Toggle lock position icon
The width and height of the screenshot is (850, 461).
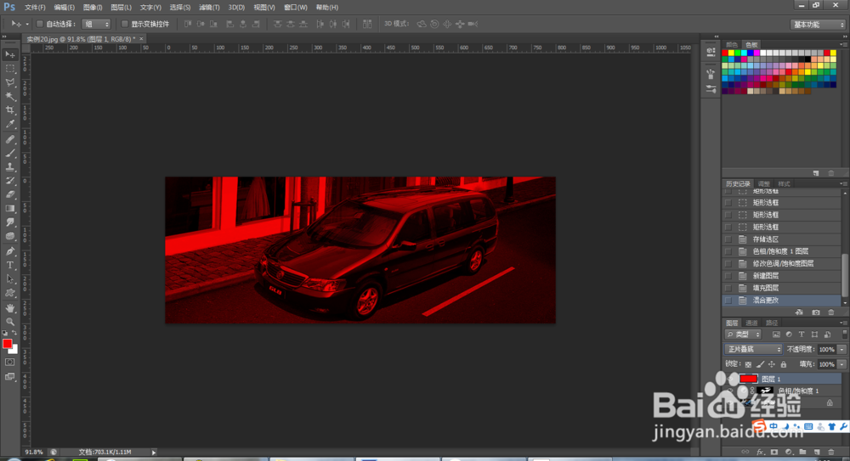pos(772,364)
